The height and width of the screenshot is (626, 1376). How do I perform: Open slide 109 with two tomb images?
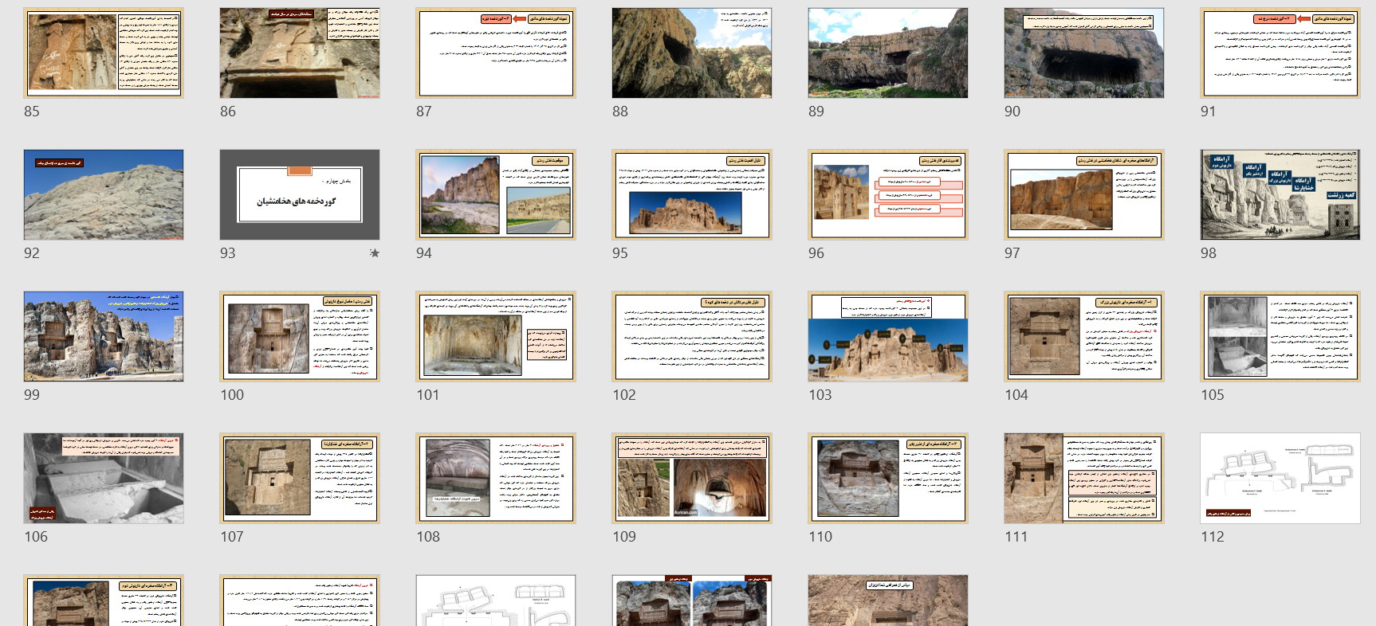click(x=692, y=479)
